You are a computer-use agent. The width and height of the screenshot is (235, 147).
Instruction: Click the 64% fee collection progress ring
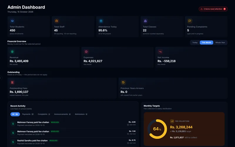point(157,129)
